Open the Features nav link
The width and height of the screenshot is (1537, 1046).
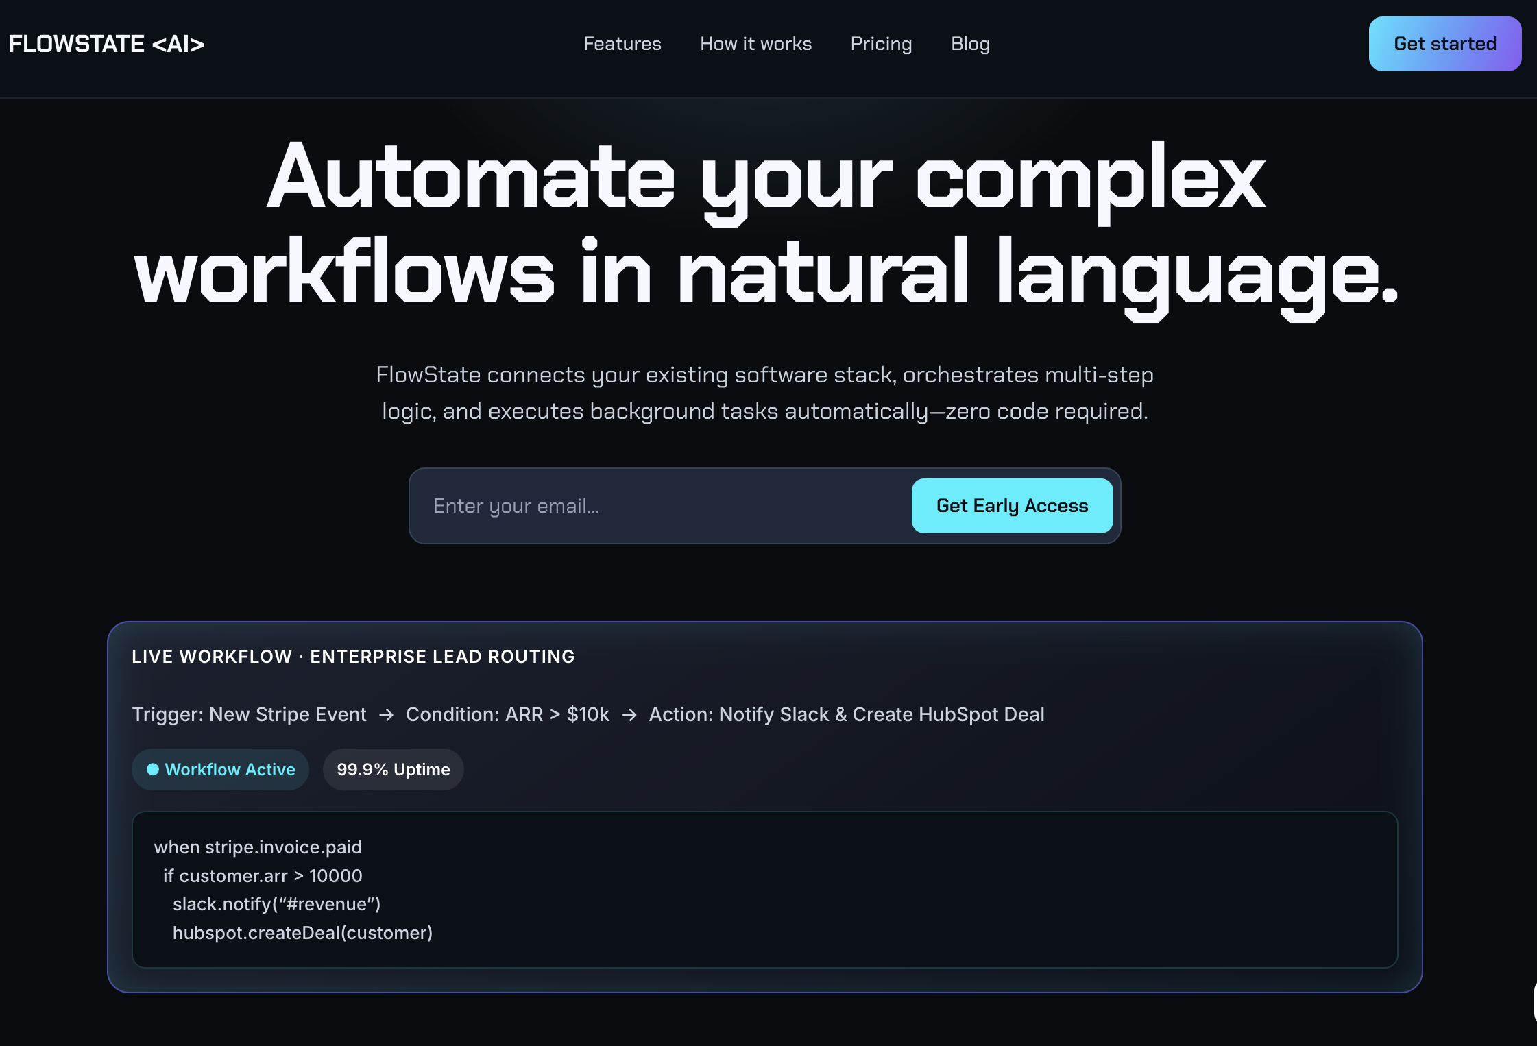(622, 44)
